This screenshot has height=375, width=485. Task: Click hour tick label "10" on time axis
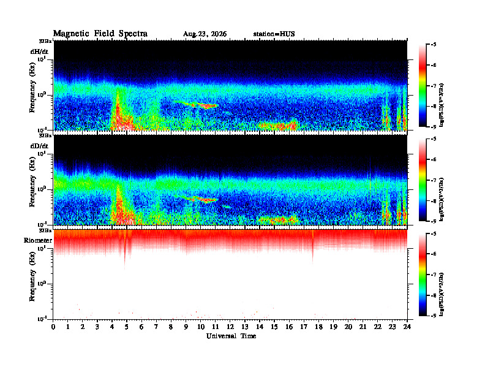(x=200, y=327)
